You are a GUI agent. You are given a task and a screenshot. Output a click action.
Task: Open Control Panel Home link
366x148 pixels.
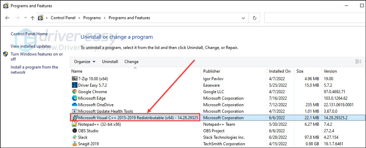coord(29,34)
